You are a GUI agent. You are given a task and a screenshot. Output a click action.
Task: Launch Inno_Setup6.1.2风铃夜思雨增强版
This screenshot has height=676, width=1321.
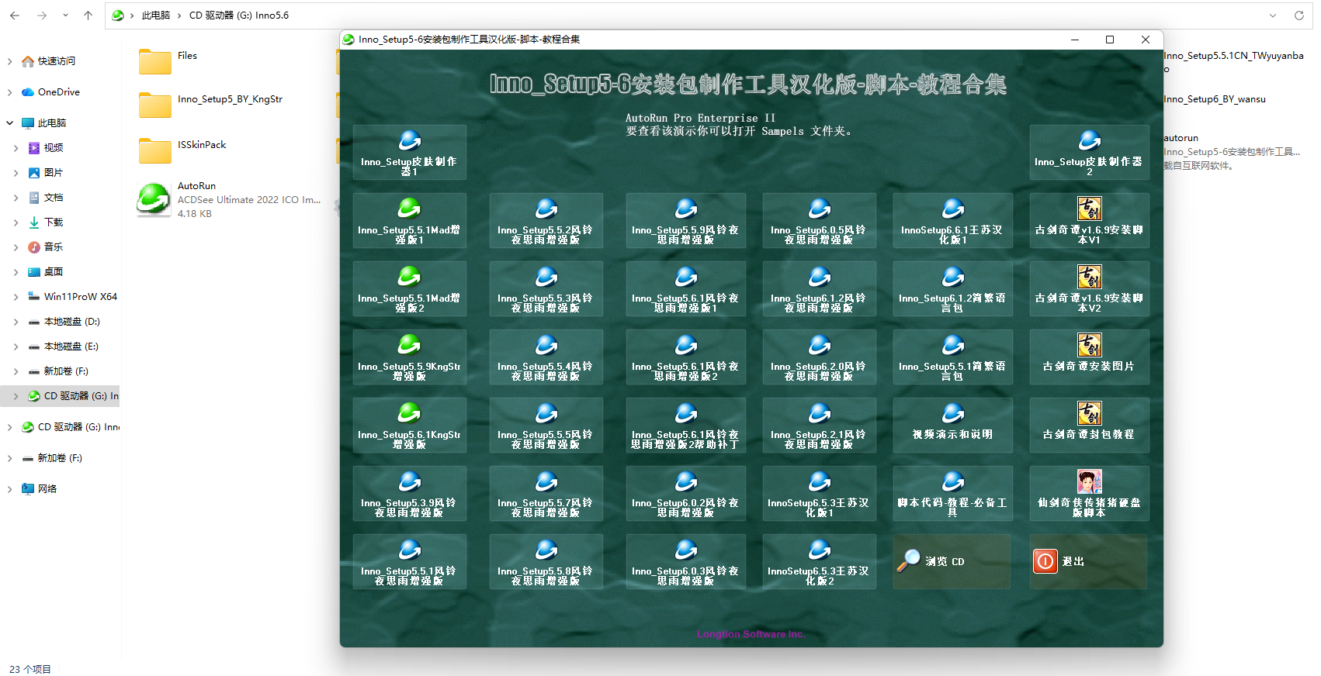tap(820, 288)
